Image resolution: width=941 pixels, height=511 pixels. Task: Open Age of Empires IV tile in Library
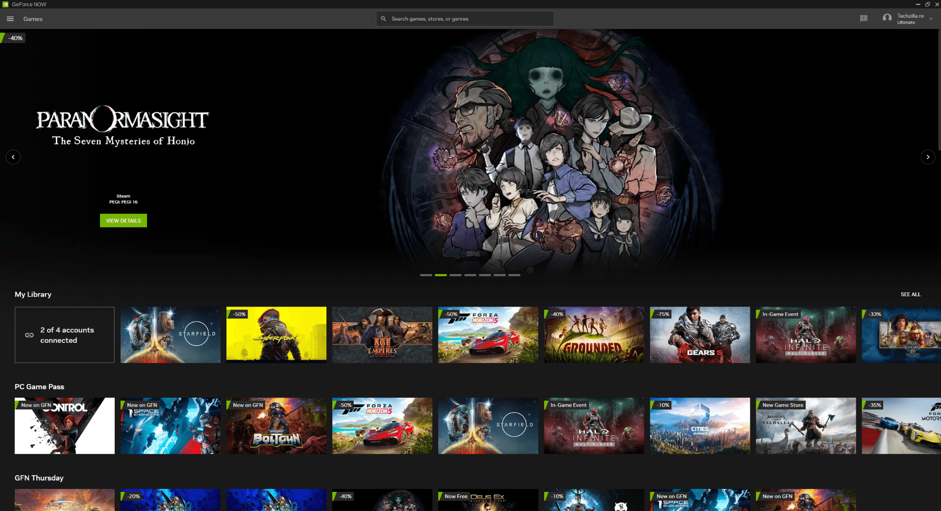[901, 335]
